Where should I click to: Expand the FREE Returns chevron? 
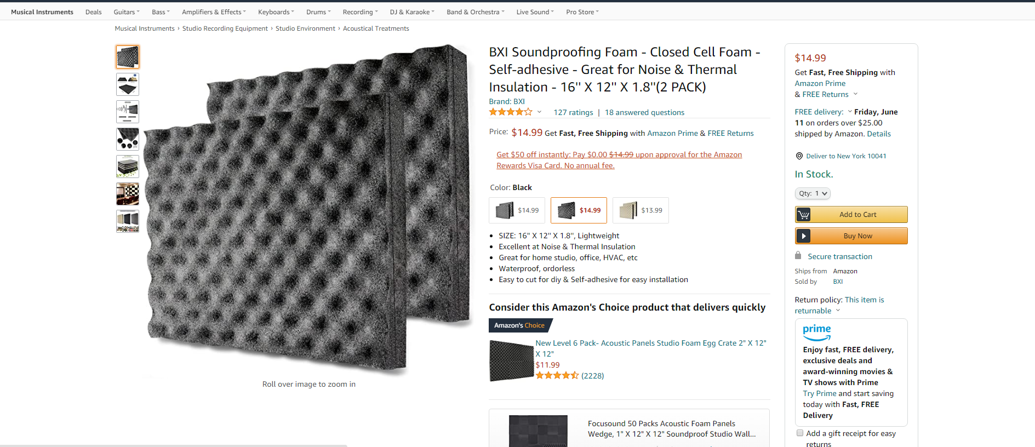tap(855, 94)
